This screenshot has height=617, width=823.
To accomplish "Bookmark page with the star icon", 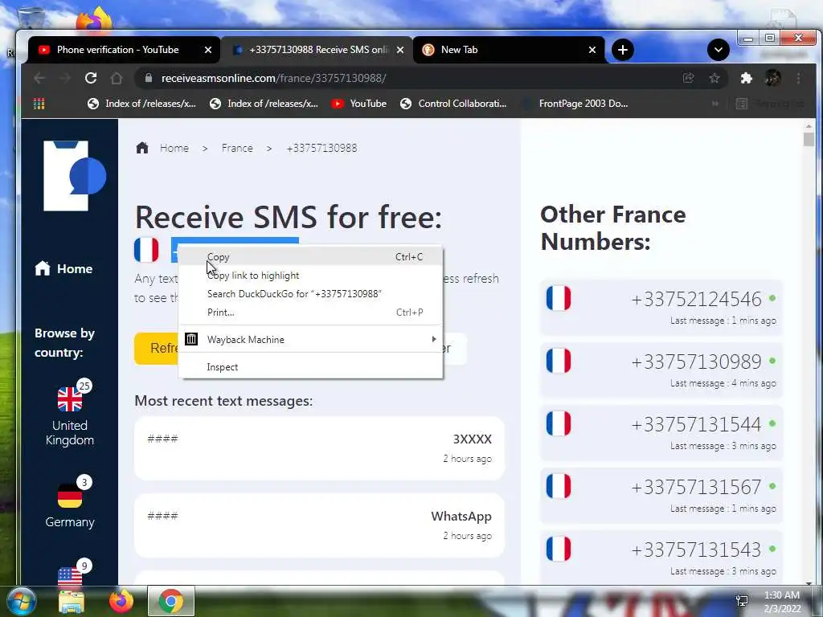I will [714, 78].
